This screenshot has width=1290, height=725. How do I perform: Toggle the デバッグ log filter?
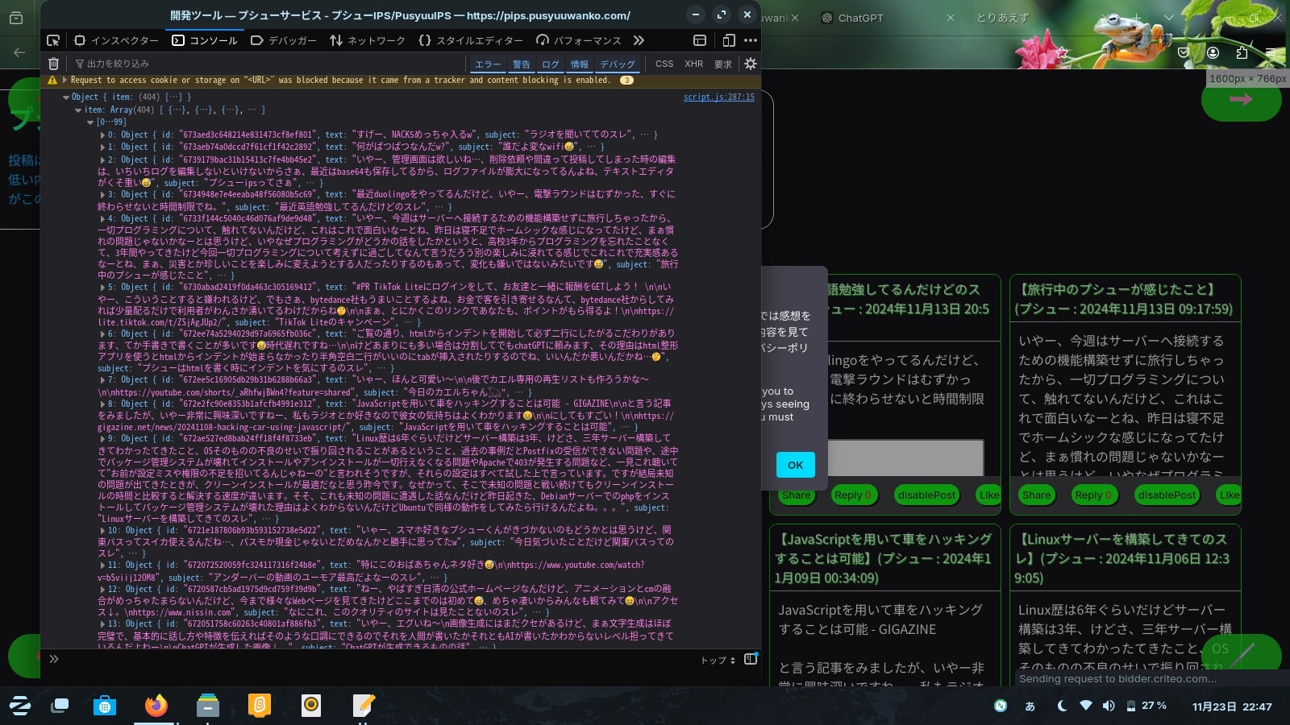(618, 64)
